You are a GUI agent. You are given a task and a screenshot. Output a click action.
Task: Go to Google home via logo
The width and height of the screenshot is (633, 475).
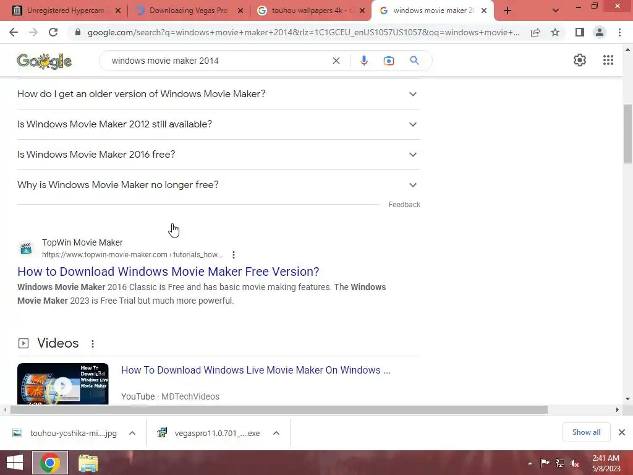(45, 61)
